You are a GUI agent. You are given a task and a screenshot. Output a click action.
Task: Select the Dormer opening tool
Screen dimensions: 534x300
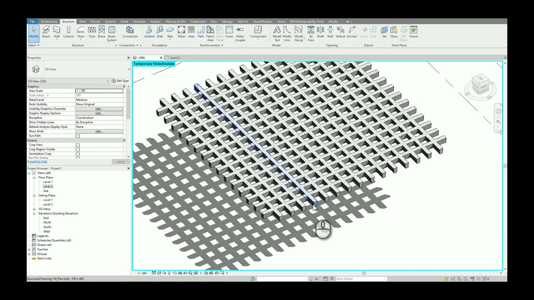[352, 32]
